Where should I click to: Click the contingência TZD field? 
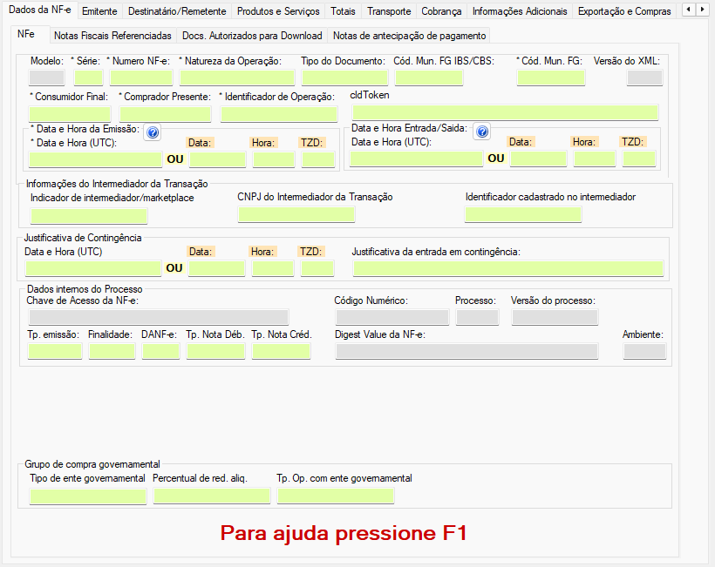coord(317,269)
